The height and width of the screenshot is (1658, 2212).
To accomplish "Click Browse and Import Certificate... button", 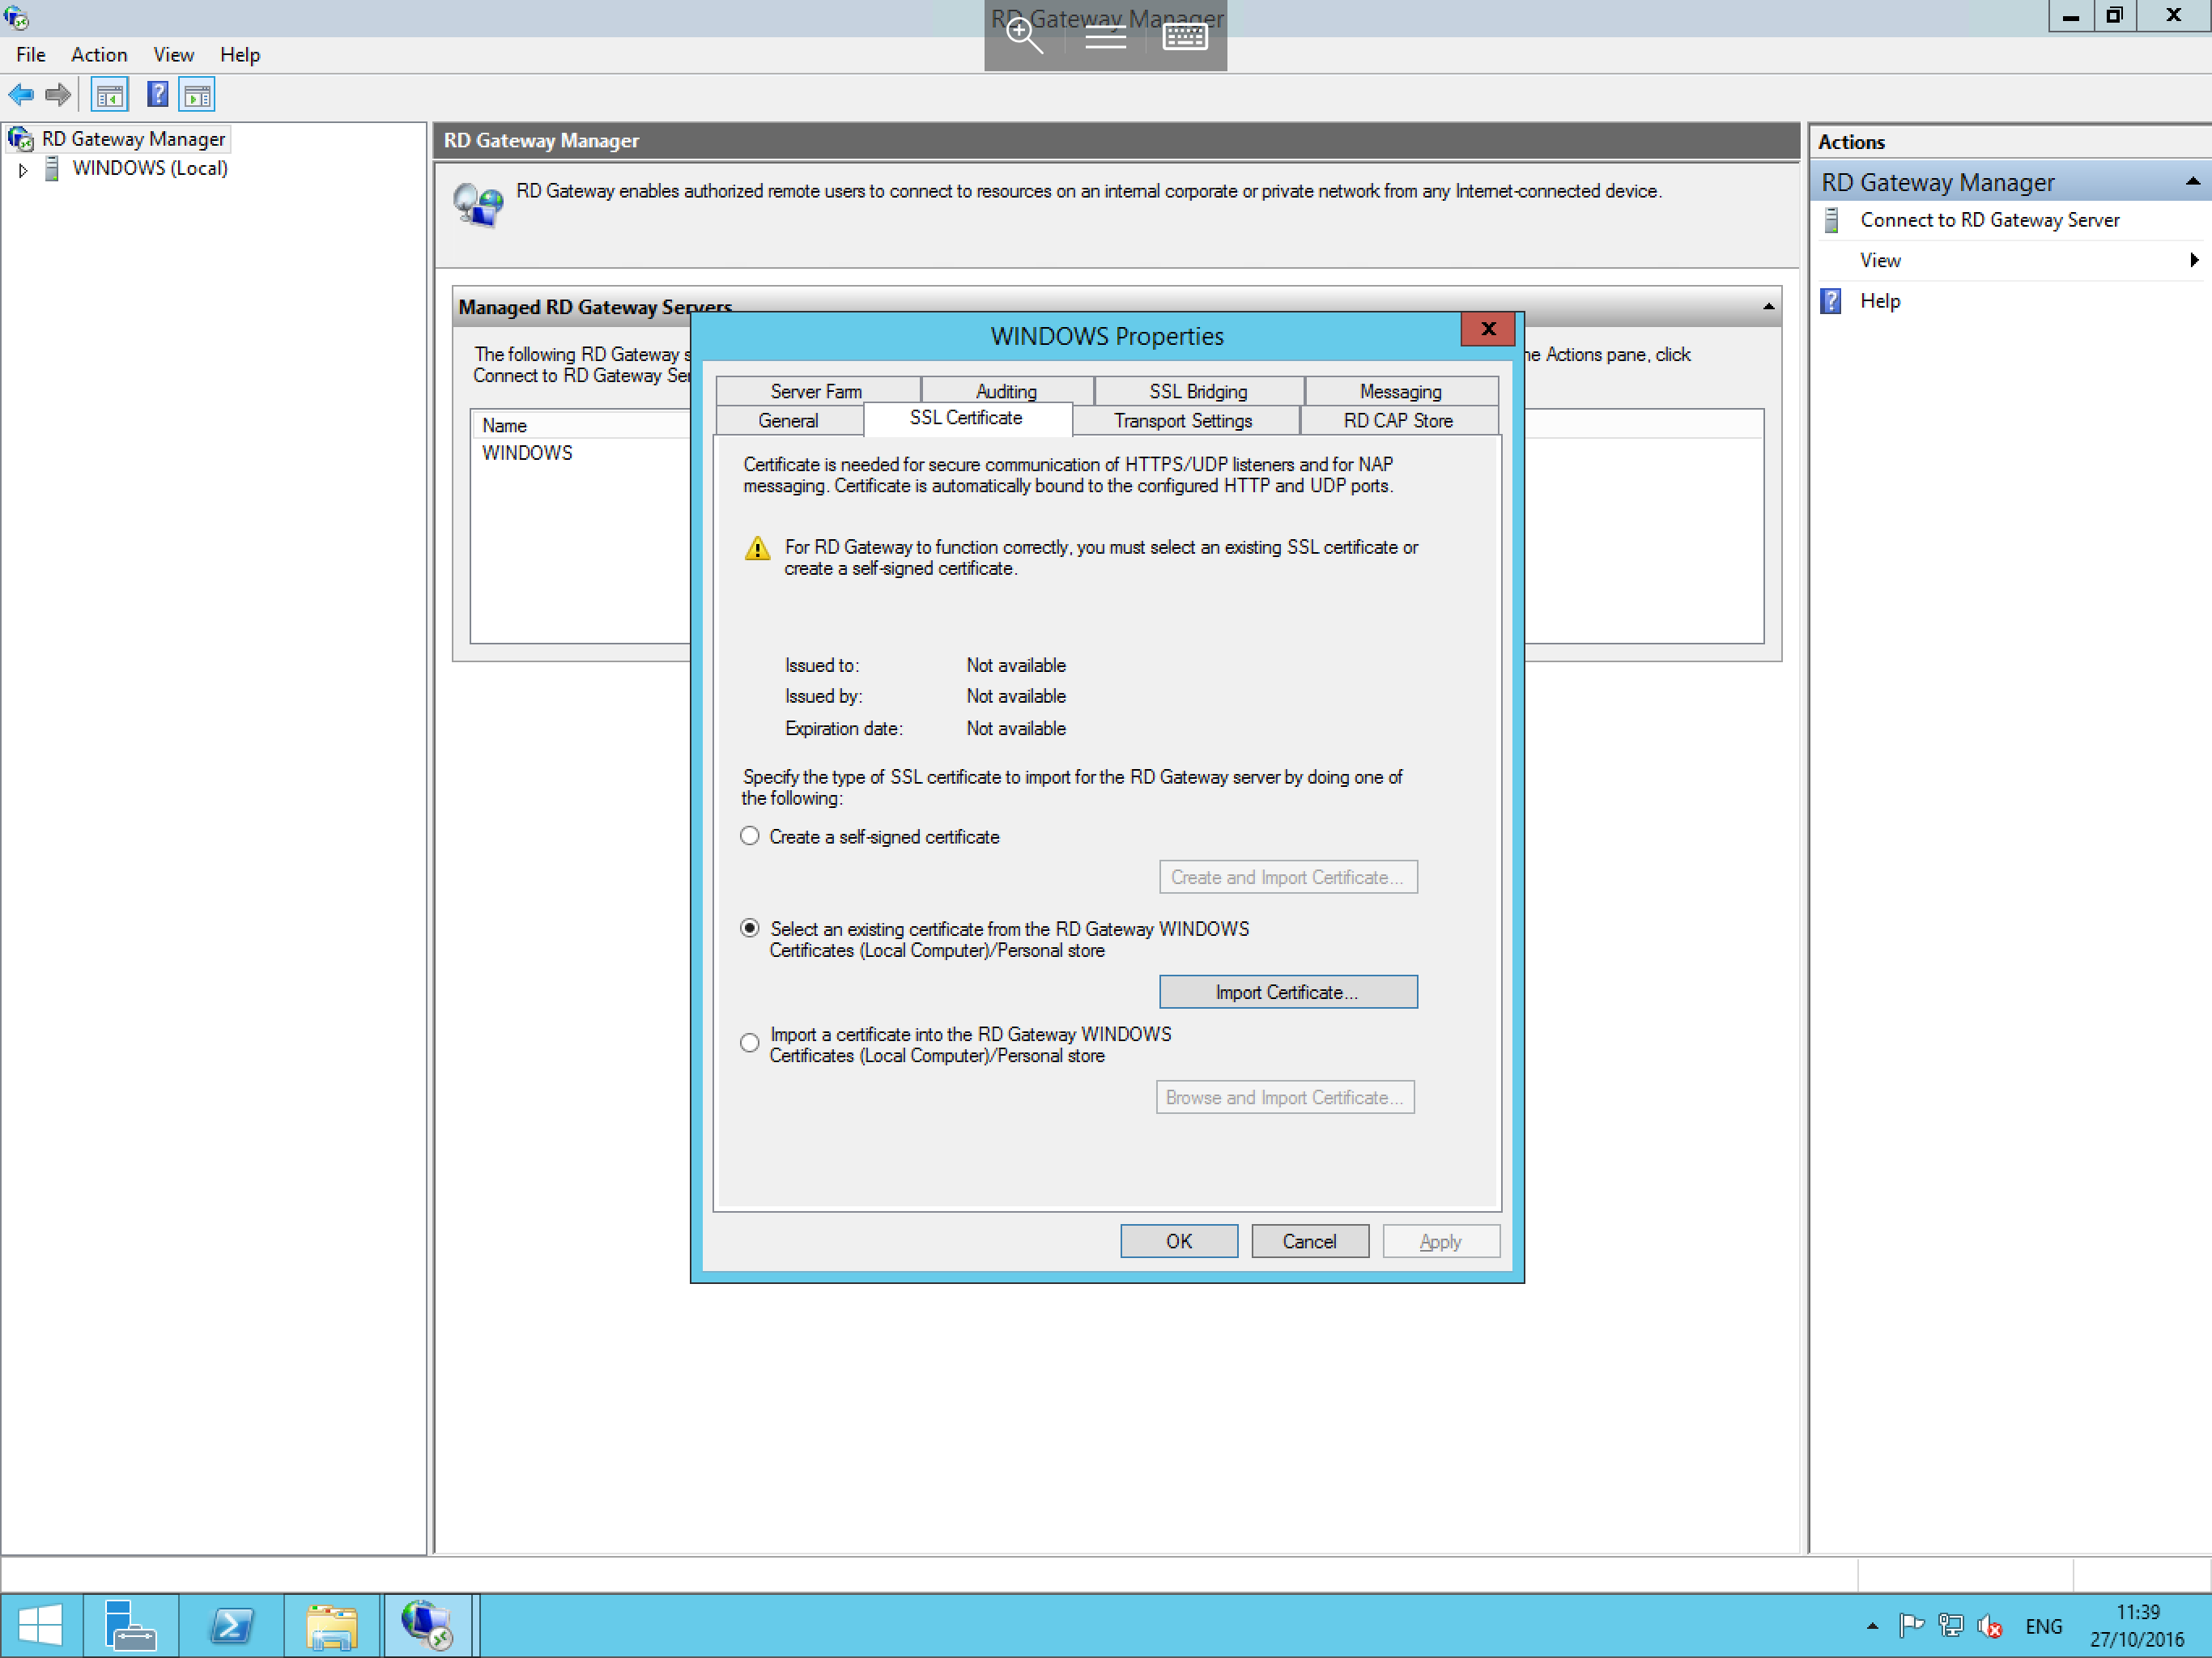I will [x=1285, y=1097].
